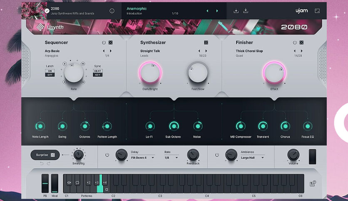Toggle the window resize icon near ujam

point(317,11)
